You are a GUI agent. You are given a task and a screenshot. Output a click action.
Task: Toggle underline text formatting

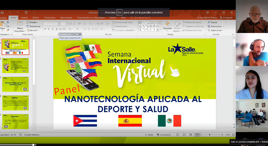53,29
